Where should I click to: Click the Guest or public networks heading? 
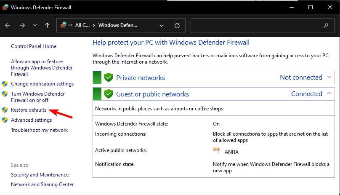152,94
